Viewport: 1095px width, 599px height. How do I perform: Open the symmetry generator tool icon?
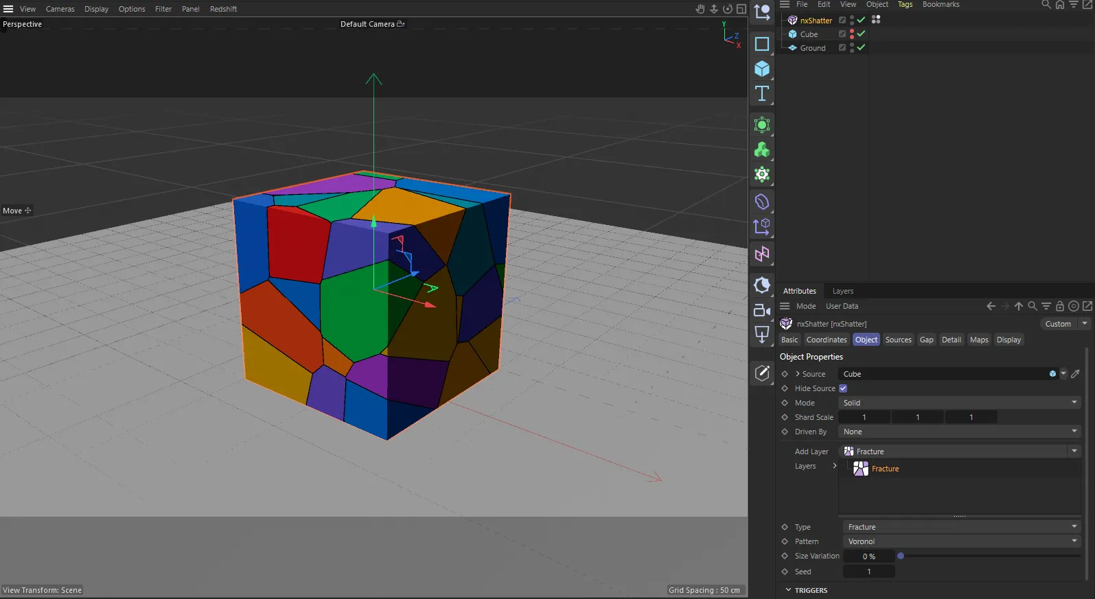[x=762, y=255]
